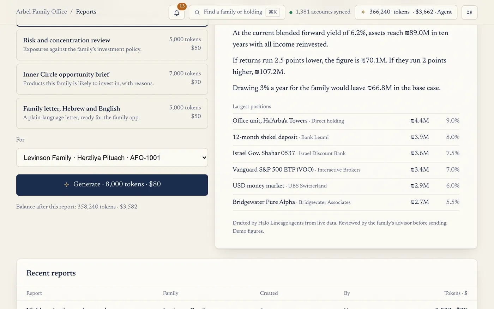Click the Israel Gov. Shahar 0537 position
494x309 pixels.
point(346,153)
